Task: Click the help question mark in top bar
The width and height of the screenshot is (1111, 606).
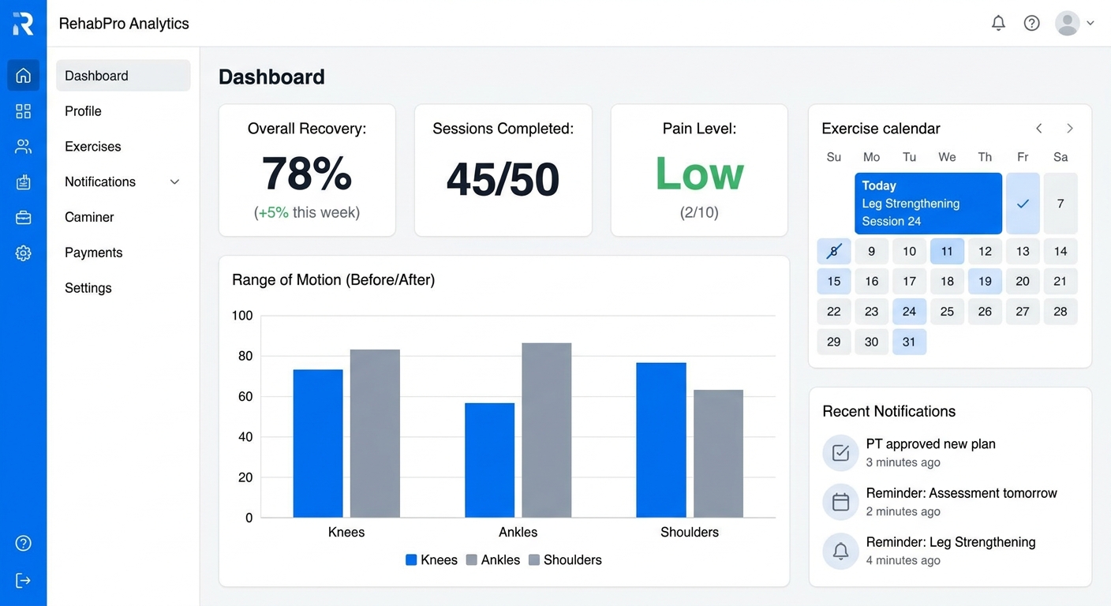Action: click(1031, 23)
